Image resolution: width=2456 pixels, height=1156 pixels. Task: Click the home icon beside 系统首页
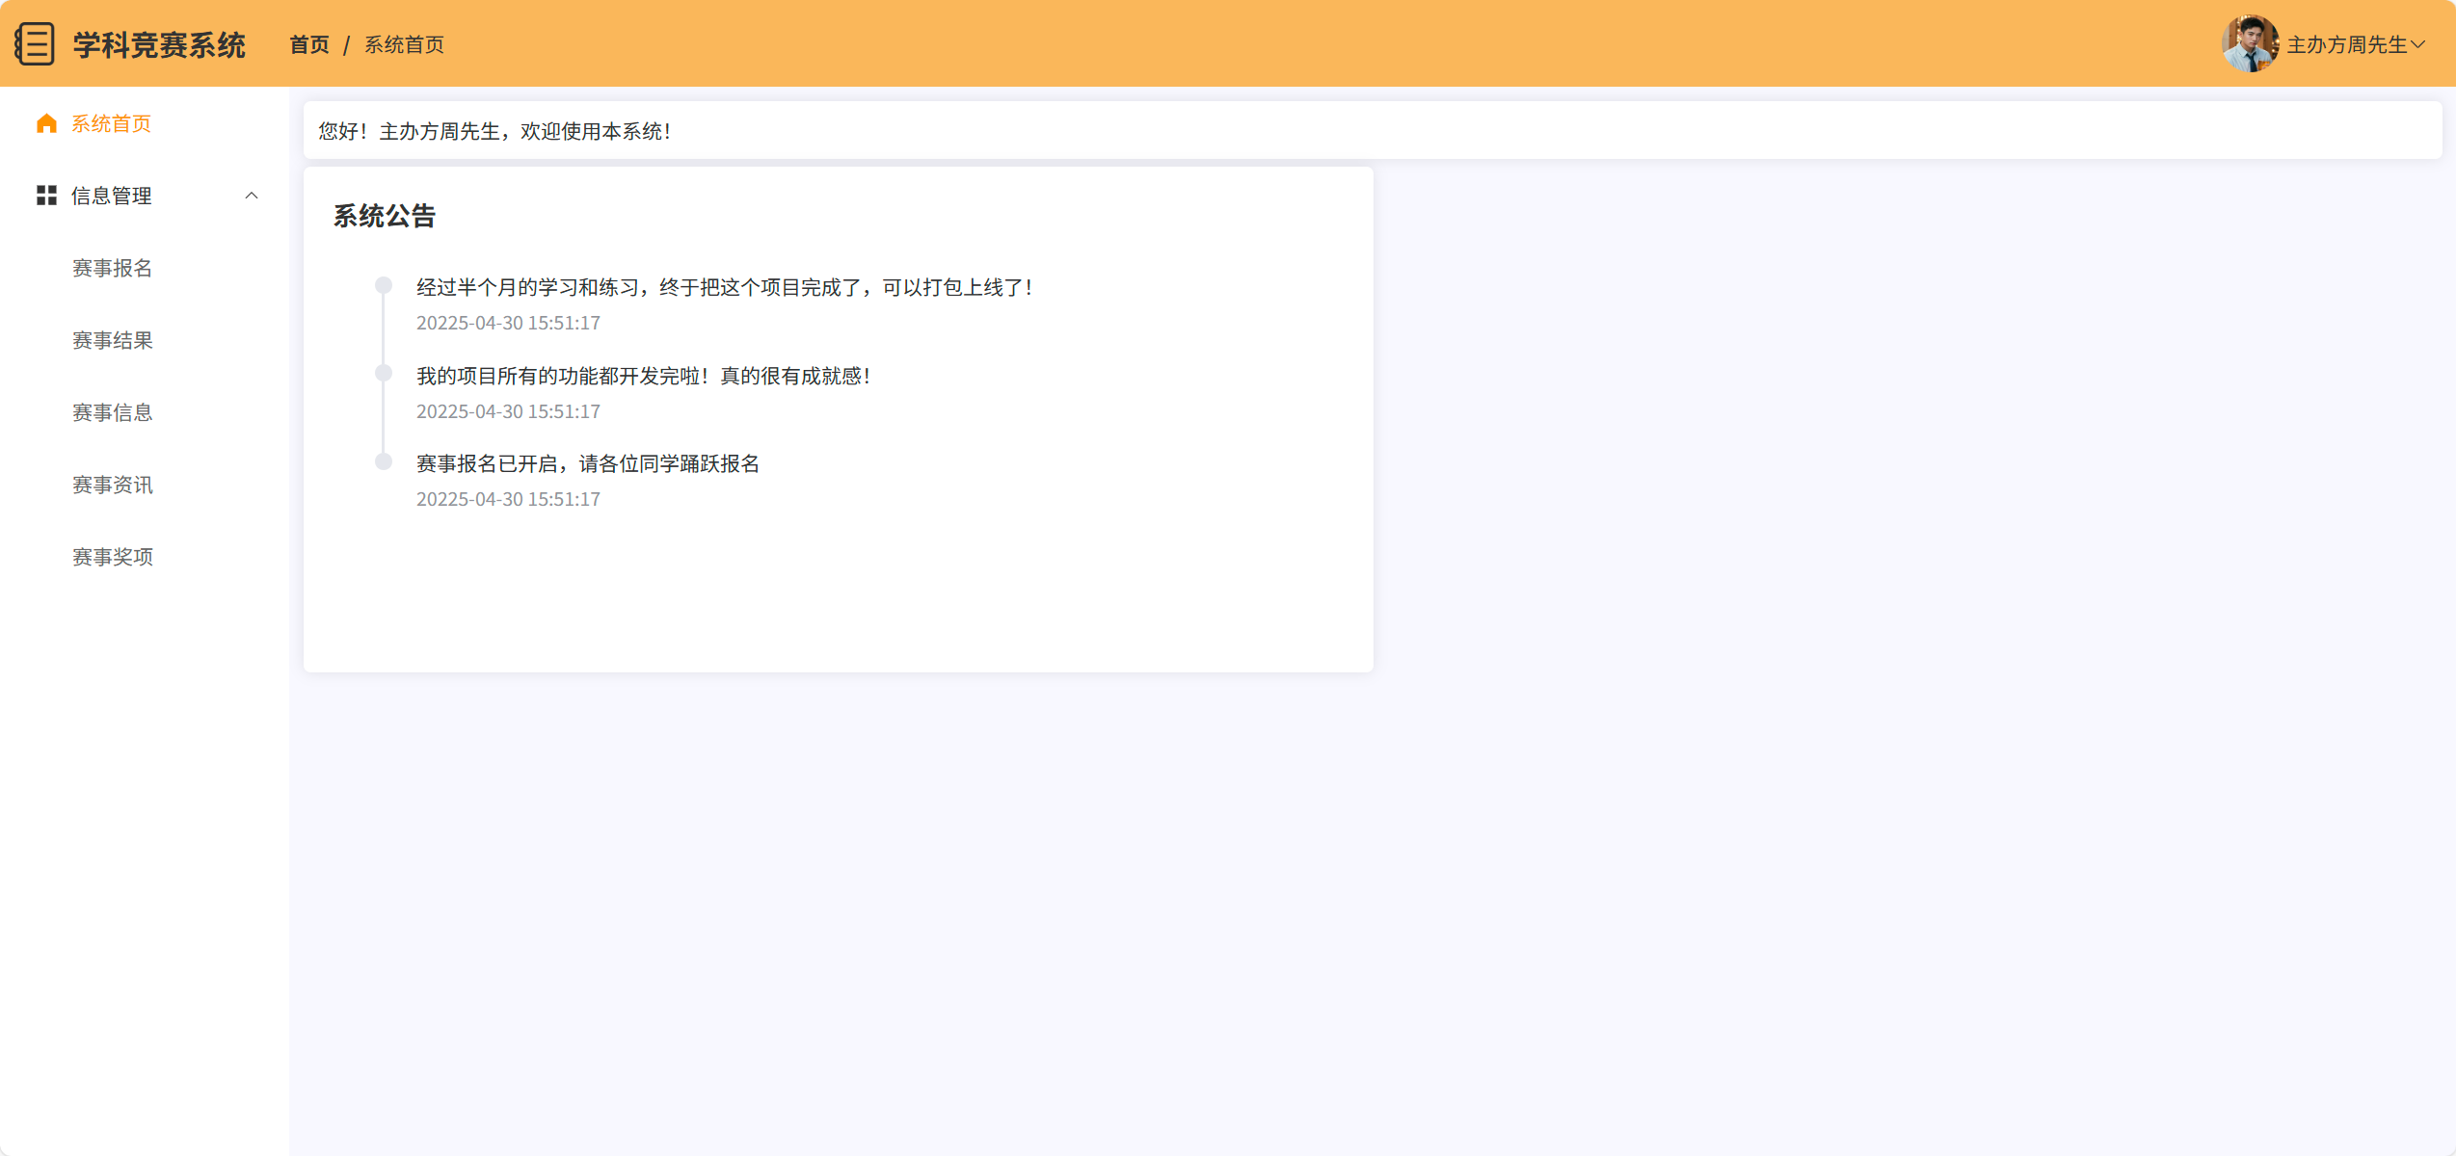(x=46, y=123)
